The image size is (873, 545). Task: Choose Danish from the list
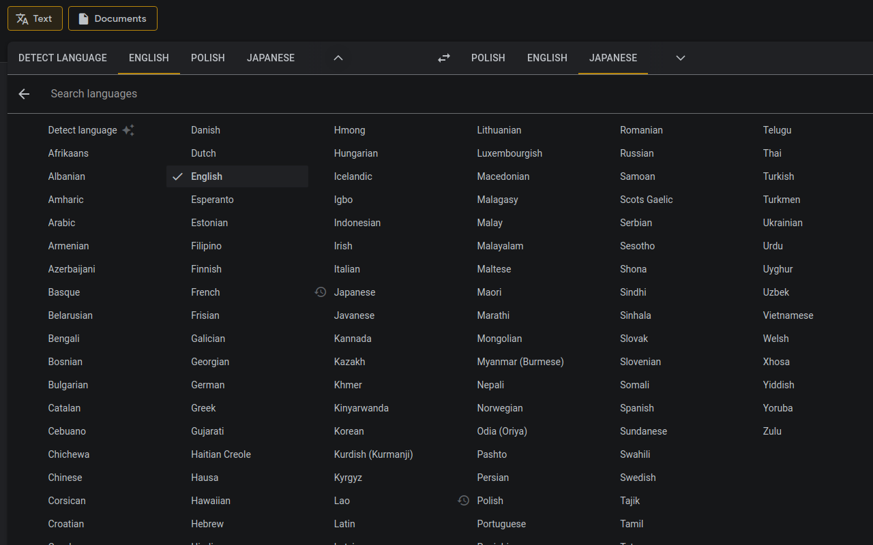(x=205, y=130)
